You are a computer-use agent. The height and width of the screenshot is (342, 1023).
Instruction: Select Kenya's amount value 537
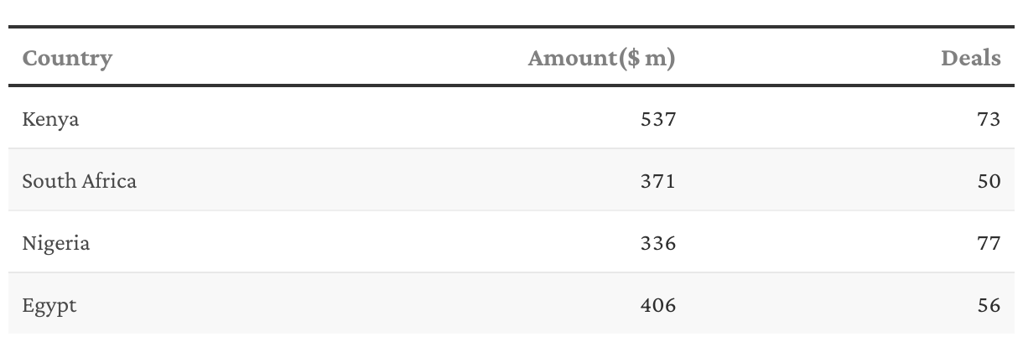click(x=657, y=119)
